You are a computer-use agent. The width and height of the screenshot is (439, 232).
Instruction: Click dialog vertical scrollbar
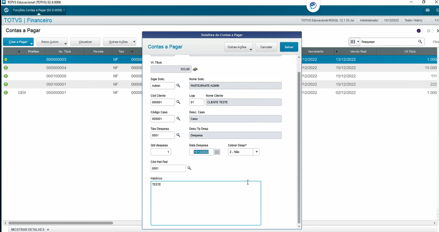[299, 147]
